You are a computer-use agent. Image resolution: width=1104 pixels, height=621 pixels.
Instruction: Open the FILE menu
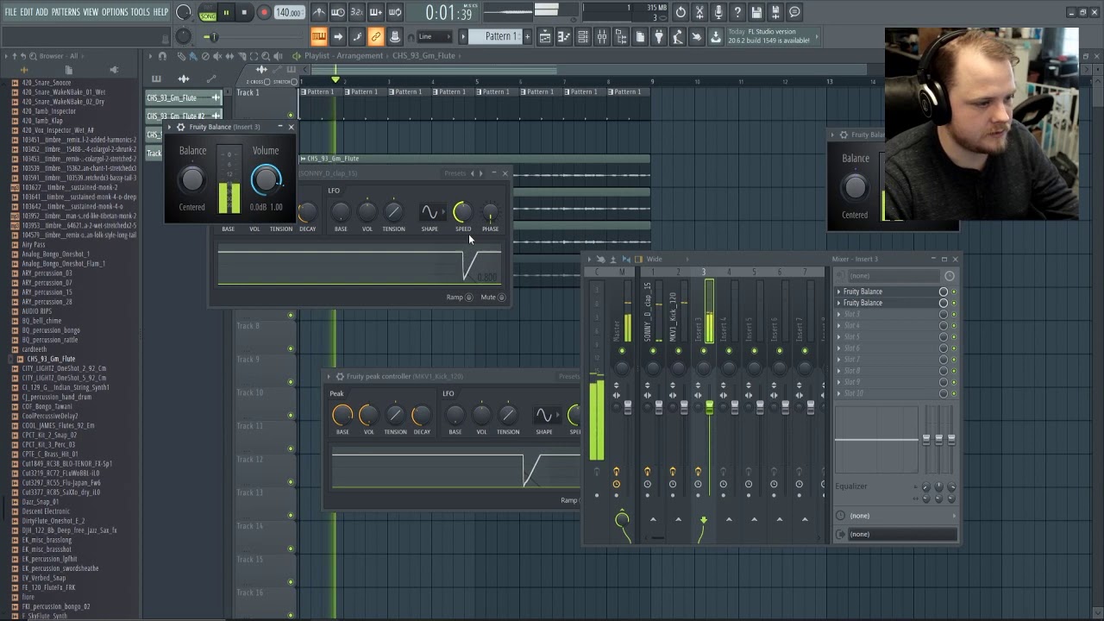pos(10,12)
